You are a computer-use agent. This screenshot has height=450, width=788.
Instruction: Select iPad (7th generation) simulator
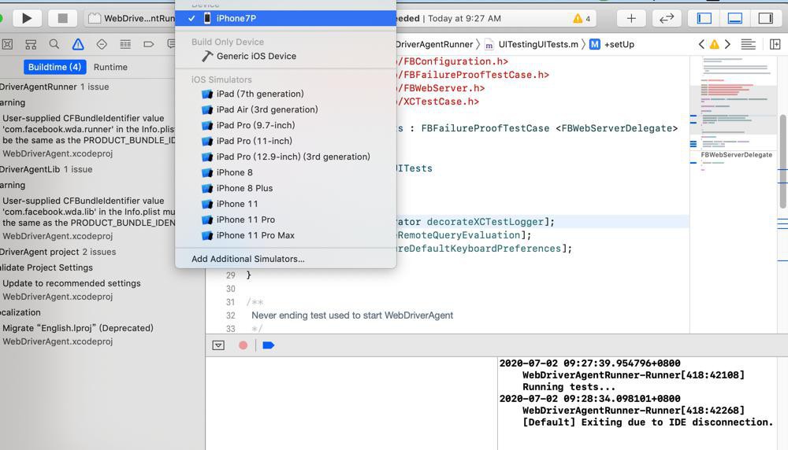[x=285, y=94]
